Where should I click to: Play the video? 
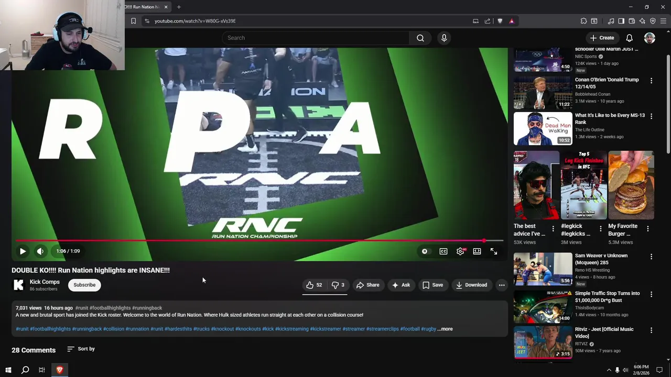click(x=23, y=251)
